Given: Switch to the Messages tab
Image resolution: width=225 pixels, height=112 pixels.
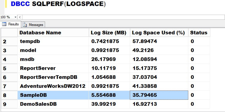Looking at the screenshot, I should pos(33,25).
